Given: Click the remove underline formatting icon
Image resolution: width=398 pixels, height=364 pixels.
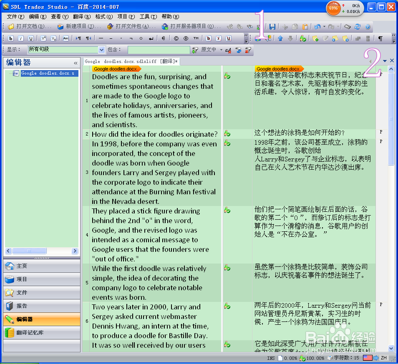Looking at the screenshot, I should coord(229,38).
